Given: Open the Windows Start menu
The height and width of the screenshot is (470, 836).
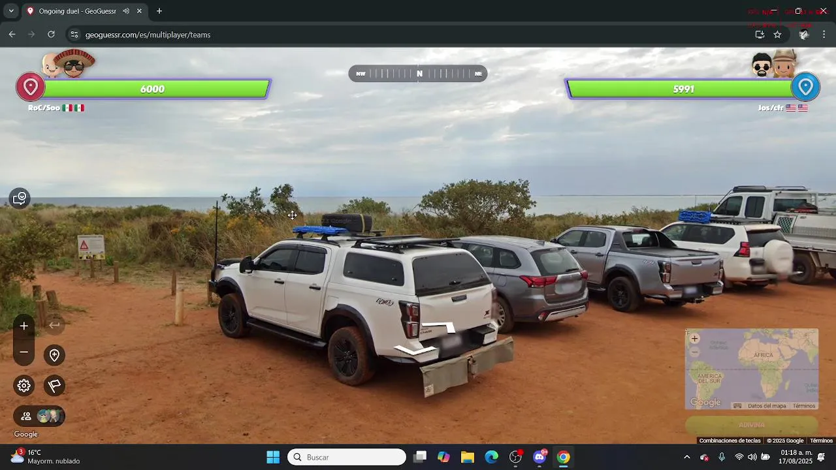Looking at the screenshot, I should [273, 457].
